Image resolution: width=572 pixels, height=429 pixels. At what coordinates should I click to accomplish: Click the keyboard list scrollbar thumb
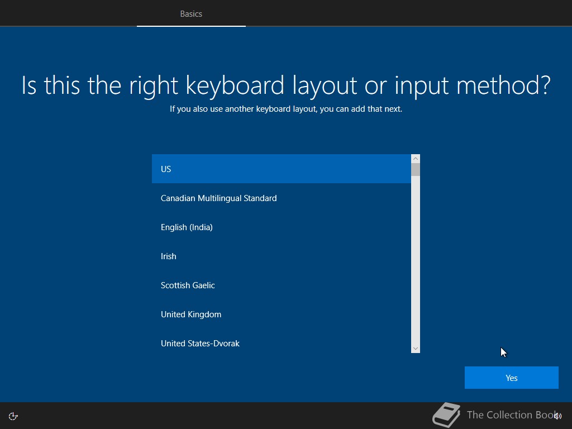pos(416,170)
